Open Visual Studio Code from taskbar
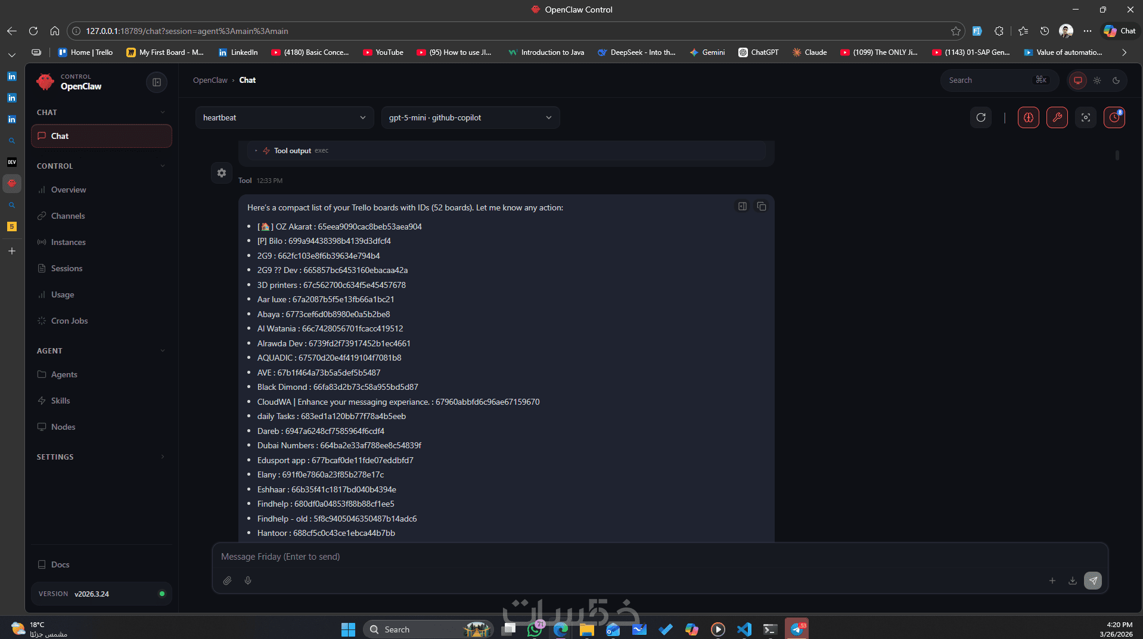1143x639 pixels. pyautogui.click(x=744, y=629)
